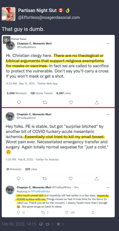The image size is (119, 231).
Task: Boost the post using the retweet counter
Action: tap(49, 224)
